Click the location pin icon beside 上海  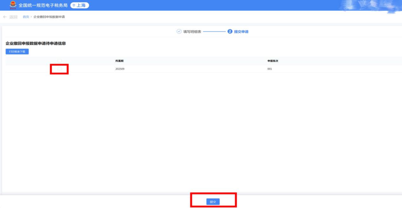pyautogui.click(x=74, y=6)
